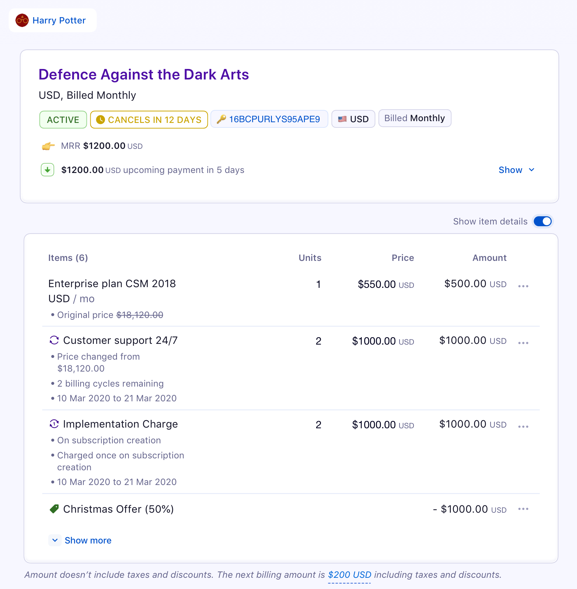Screen dimensions: 577x589
Task: Click the Harry Potter avatar icon
Action: point(22,20)
